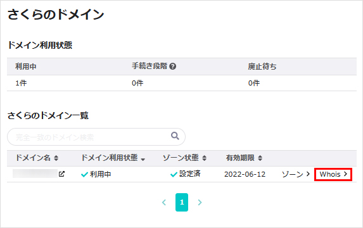Click the 利用中 header in status table
The width and height of the screenshot is (363, 228).
[x=26, y=66]
